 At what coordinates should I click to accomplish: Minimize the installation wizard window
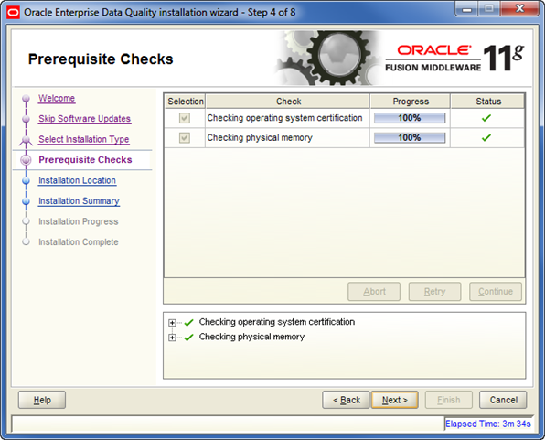[x=466, y=9]
